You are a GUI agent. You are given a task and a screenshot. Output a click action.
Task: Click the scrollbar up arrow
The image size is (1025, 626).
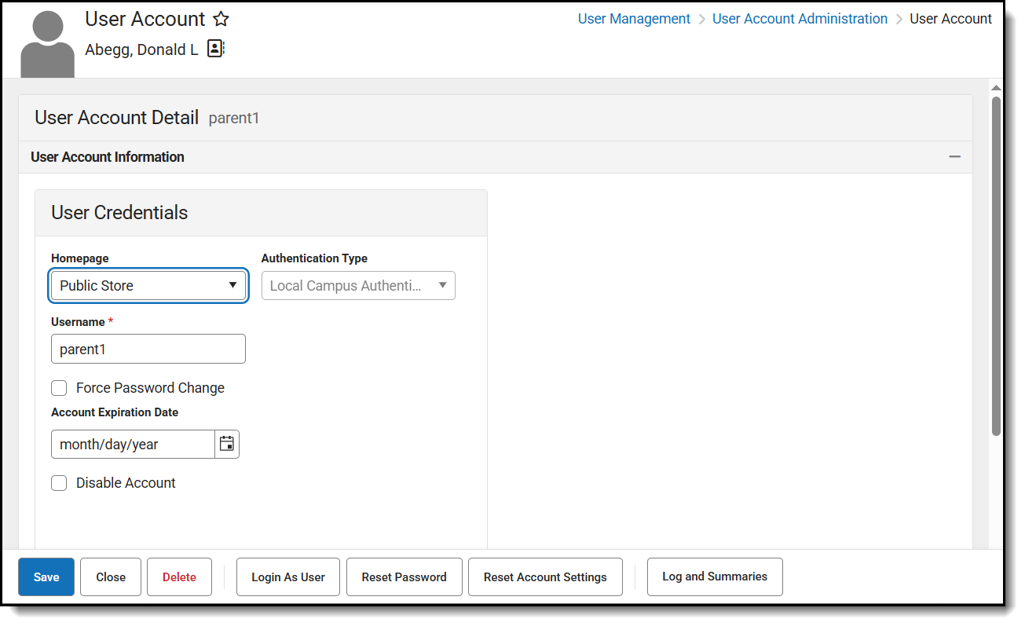(996, 88)
